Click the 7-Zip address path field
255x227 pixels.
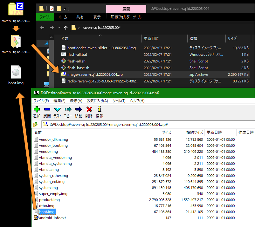(148, 125)
